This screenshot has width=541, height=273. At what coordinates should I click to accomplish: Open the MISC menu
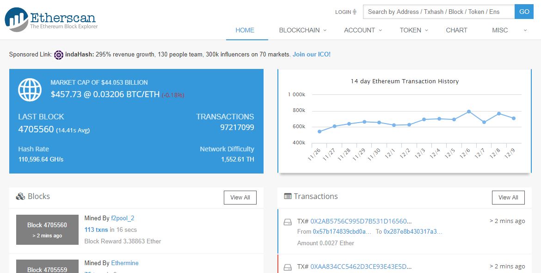click(x=500, y=31)
